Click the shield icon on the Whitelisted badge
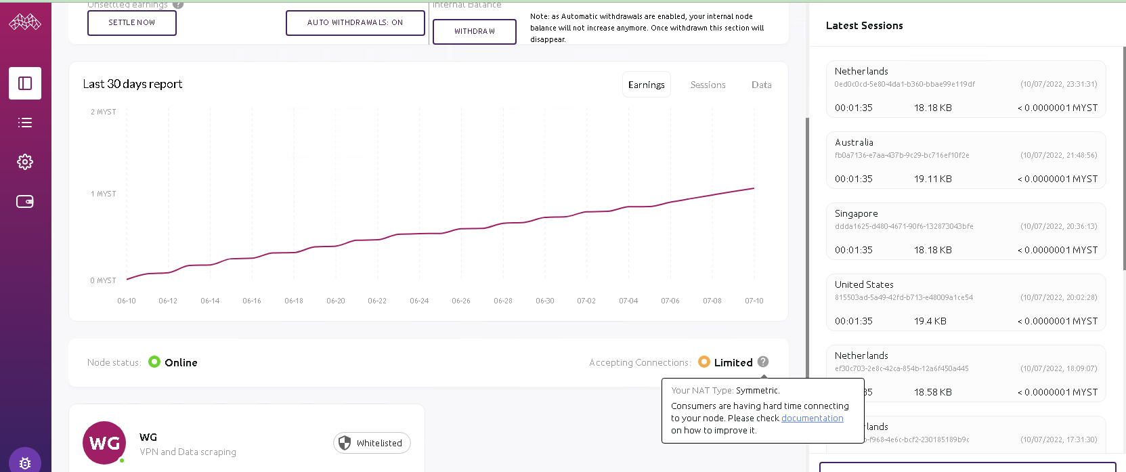 (345, 443)
